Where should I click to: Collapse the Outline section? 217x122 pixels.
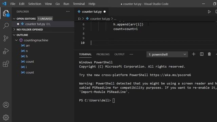coord(14,35)
